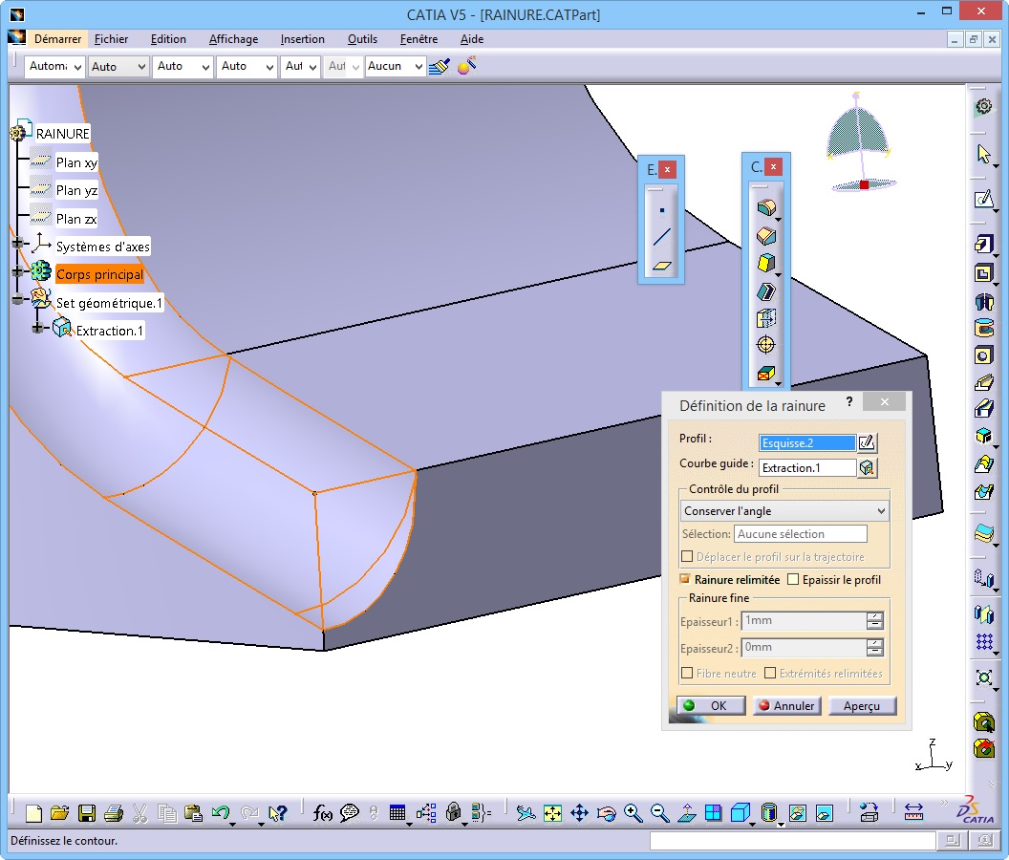Open the Insertion menu
This screenshot has width=1009, height=860.
(x=303, y=39)
